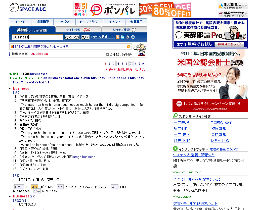Go to results page 6
This screenshot has width=256, height=210.
pyautogui.click(x=126, y=64)
